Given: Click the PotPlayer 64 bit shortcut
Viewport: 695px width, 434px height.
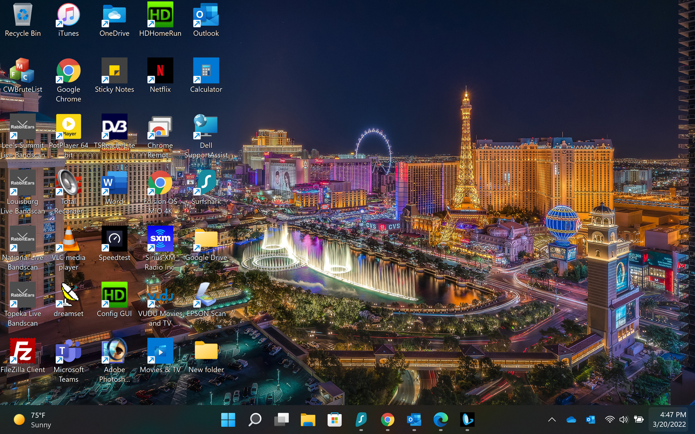Looking at the screenshot, I should click(68, 137).
